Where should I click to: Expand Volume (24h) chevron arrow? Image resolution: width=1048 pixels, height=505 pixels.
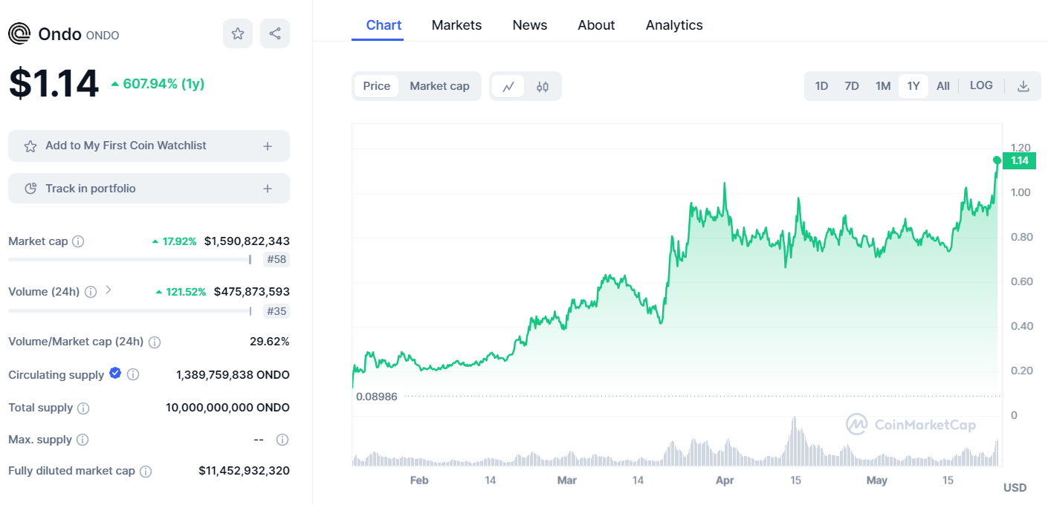(109, 290)
